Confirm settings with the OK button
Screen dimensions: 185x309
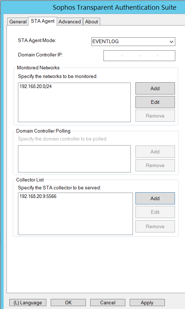tap(68, 303)
